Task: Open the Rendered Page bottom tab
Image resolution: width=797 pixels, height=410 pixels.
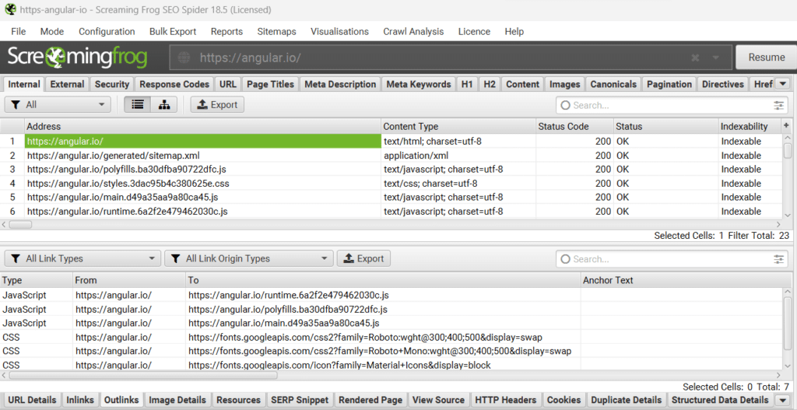Action: 370,401
